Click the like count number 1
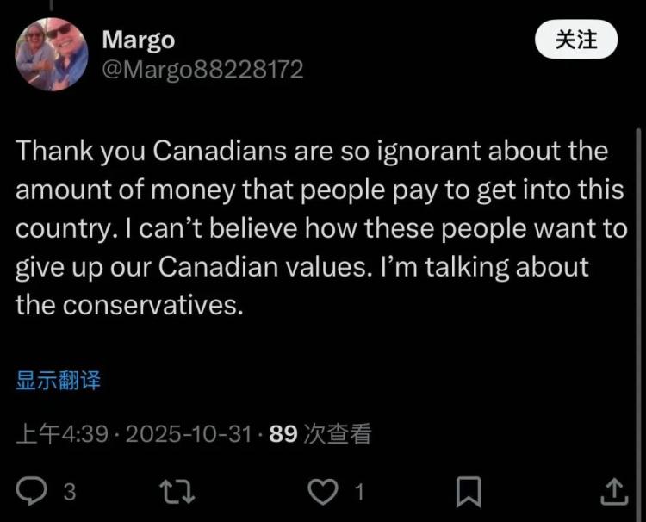 click(x=359, y=492)
